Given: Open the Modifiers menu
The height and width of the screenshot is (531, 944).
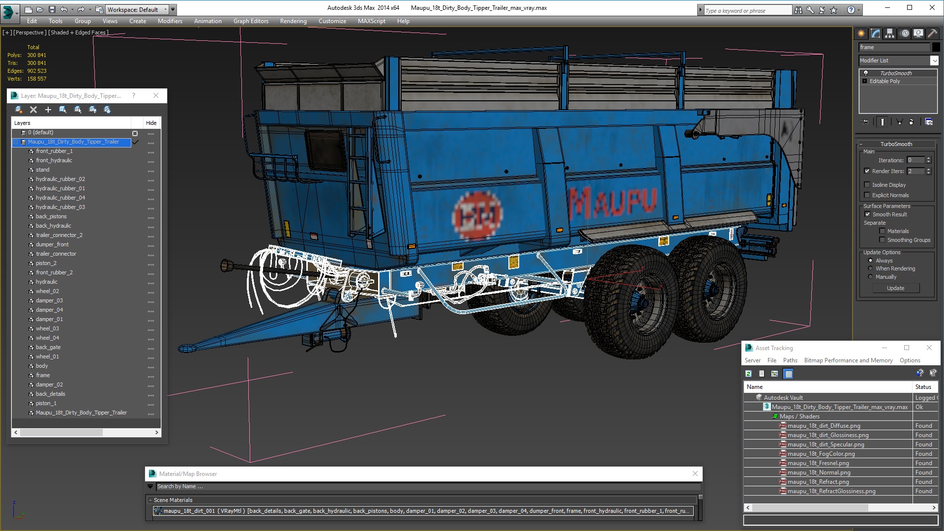Looking at the screenshot, I should [170, 21].
